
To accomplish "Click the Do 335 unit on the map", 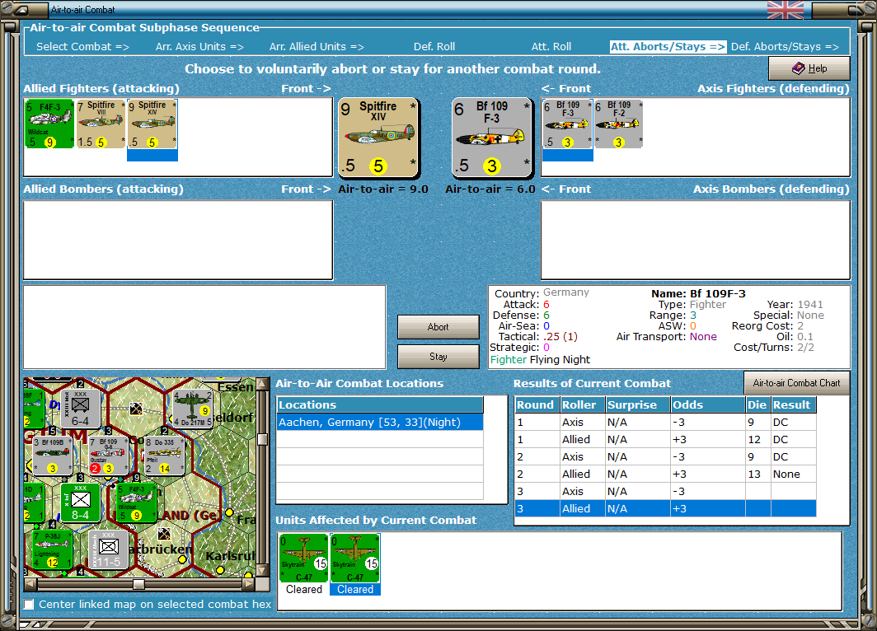I will 164,456.
